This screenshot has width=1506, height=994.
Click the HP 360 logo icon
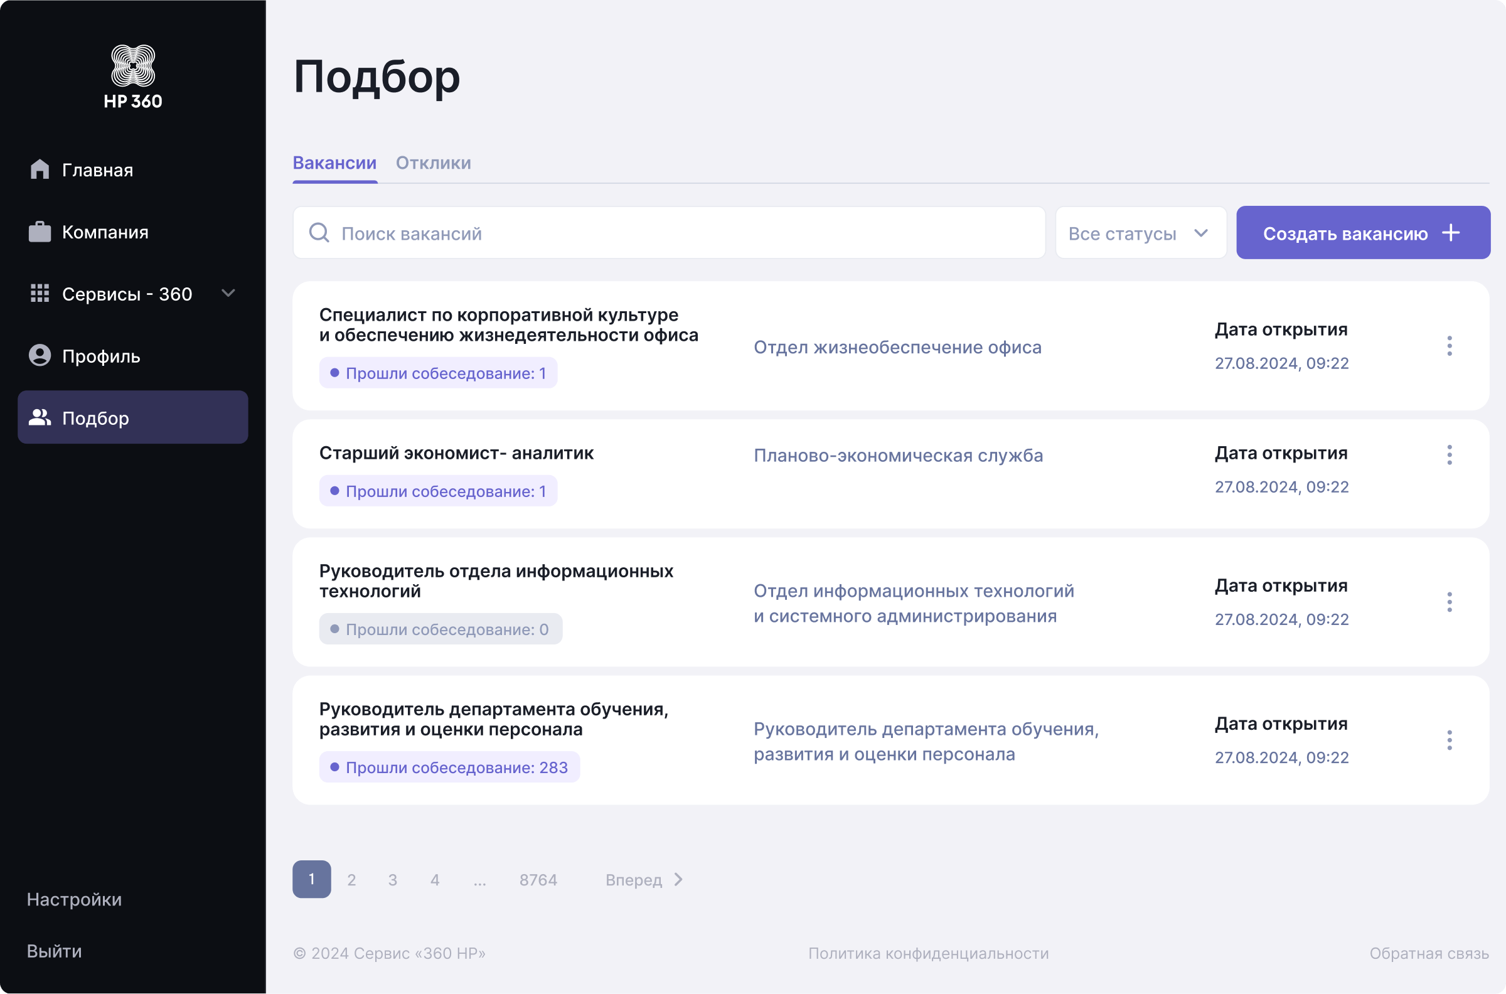(x=132, y=66)
